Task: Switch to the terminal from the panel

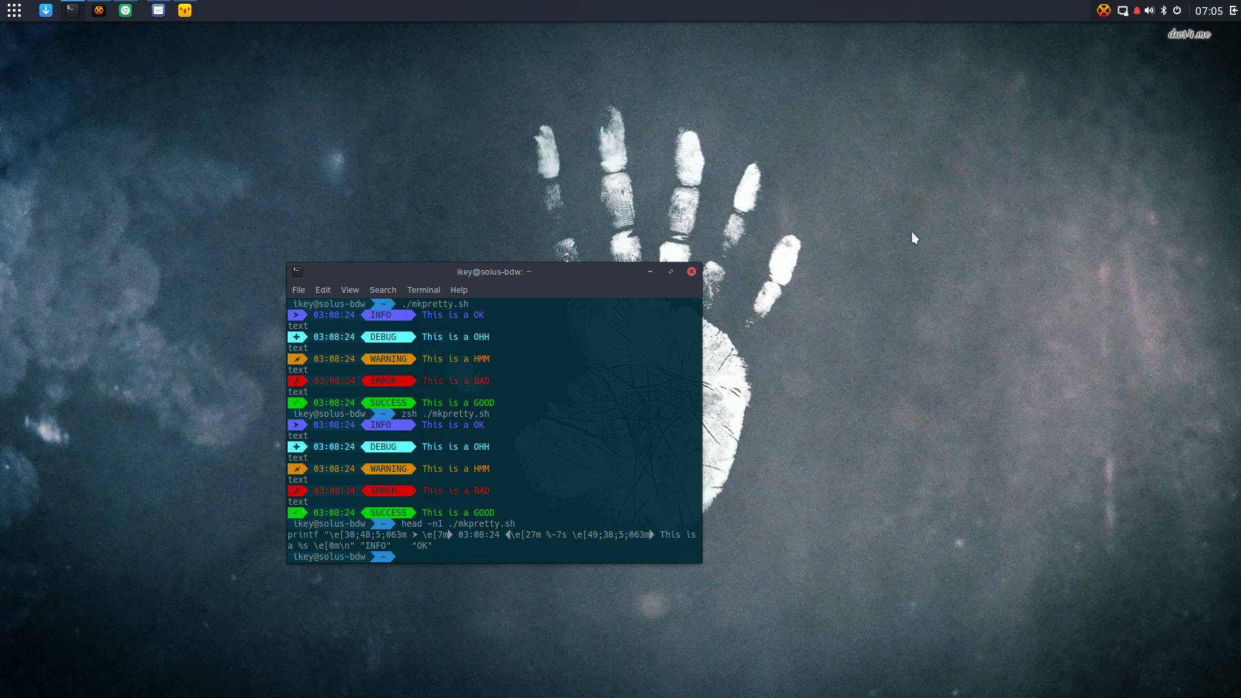Action: (72, 10)
